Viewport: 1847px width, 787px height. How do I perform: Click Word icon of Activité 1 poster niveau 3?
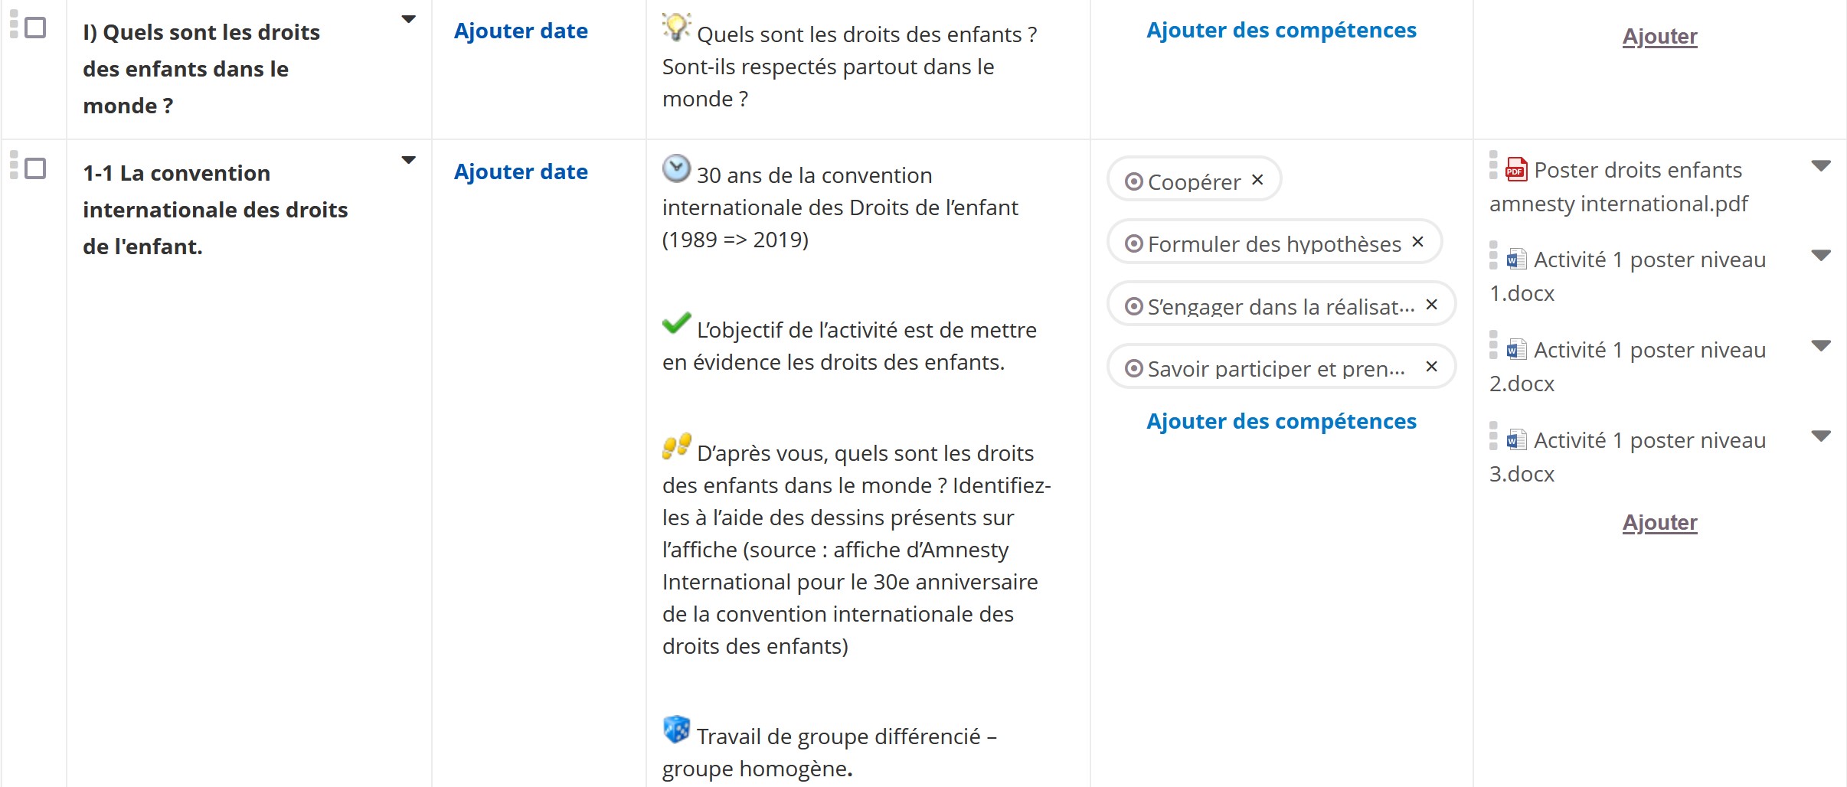point(1516,440)
